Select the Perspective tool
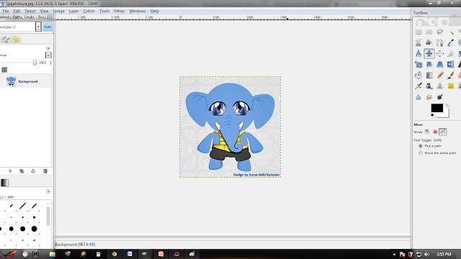This screenshot has height=259, width=461. click(440, 64)
